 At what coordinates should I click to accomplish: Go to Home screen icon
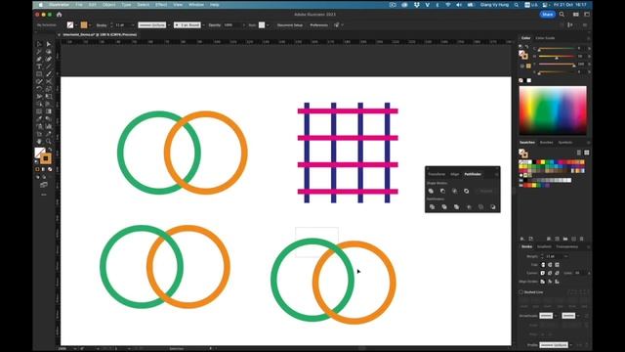pos(59,15)
